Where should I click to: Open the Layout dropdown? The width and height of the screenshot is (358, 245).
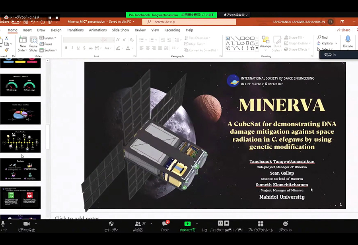tap(48, 38)
